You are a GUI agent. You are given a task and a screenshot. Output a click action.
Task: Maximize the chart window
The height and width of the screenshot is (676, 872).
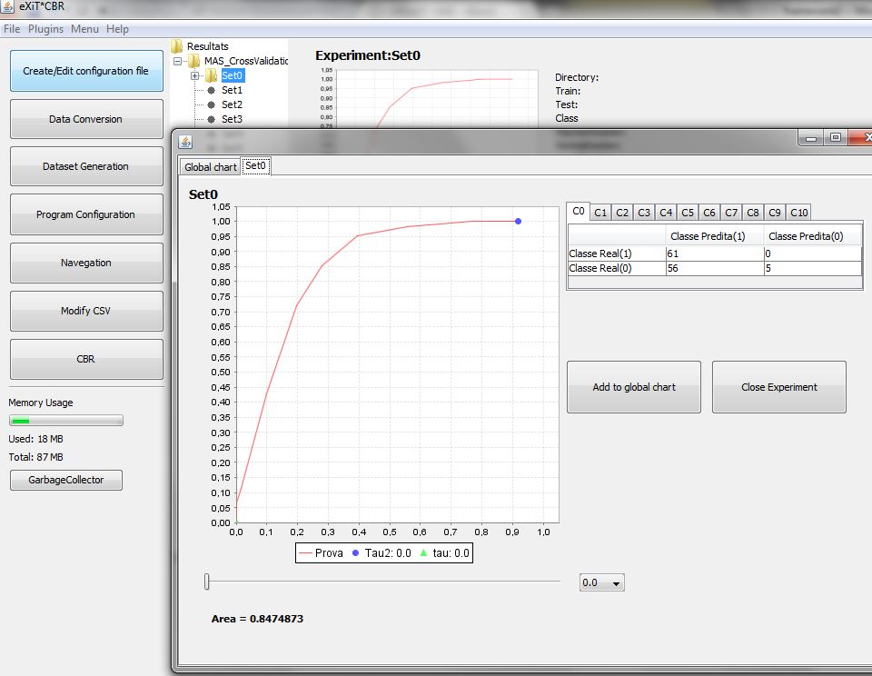(x=836, y=137)
